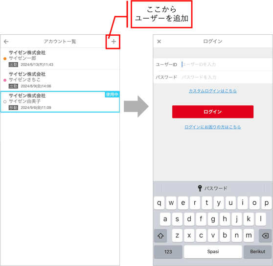The height and width of the screenshot is (266, 273).
Task: Go back with the left arrow icon
Action: coord(6,42)
